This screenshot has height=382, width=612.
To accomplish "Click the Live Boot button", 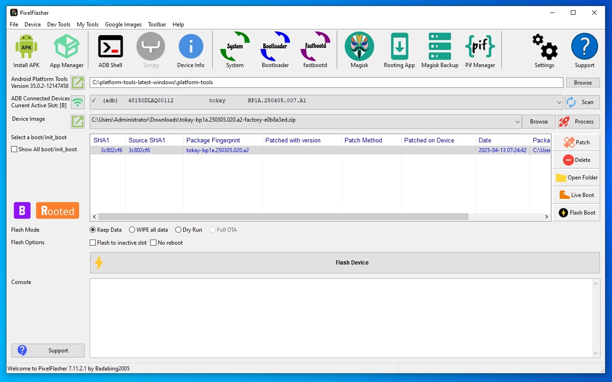I will tap(576, 195).
